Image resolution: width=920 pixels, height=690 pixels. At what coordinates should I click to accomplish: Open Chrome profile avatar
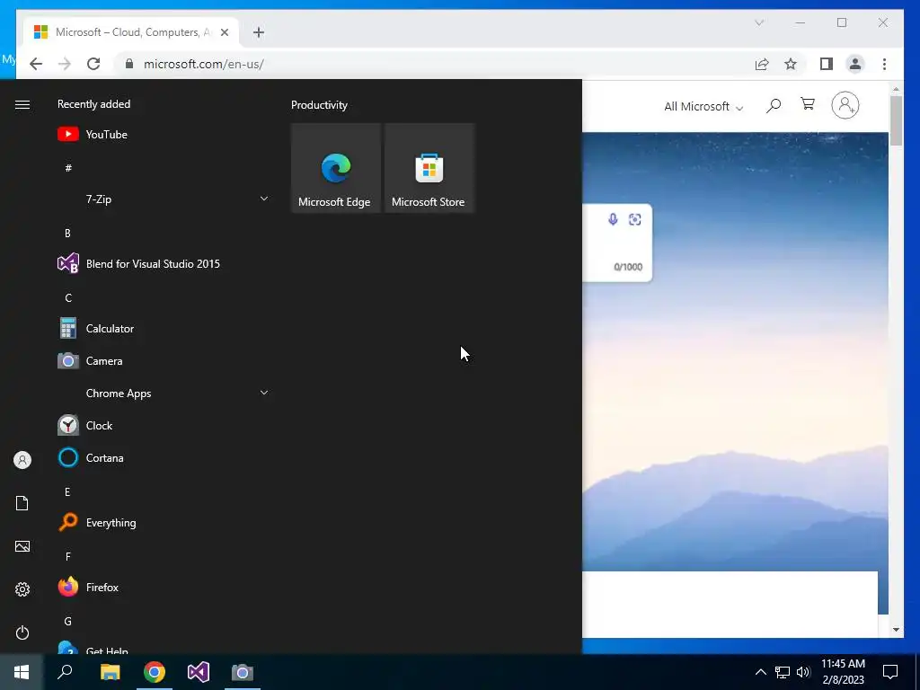pos(855,64)
